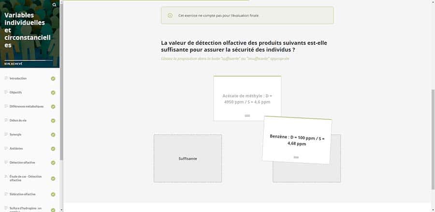
Task: Open the Sulfure d'hydrogène lesson
Action: 25,208
